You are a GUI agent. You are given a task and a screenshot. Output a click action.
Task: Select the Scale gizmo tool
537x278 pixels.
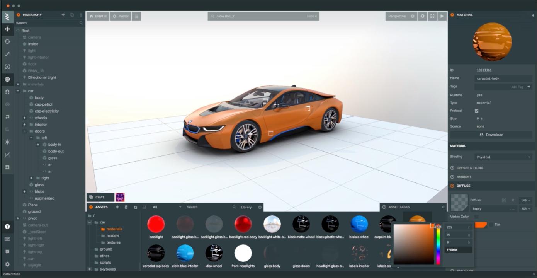(x=7, y=54)
